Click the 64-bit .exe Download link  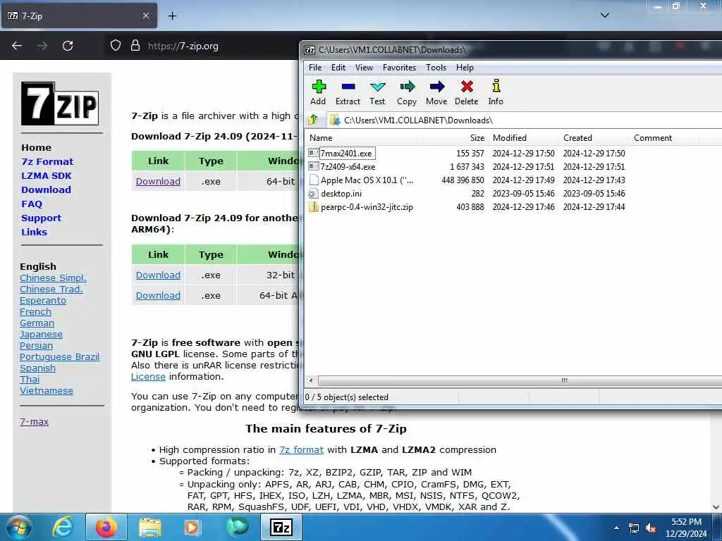[x=158, y=181]
